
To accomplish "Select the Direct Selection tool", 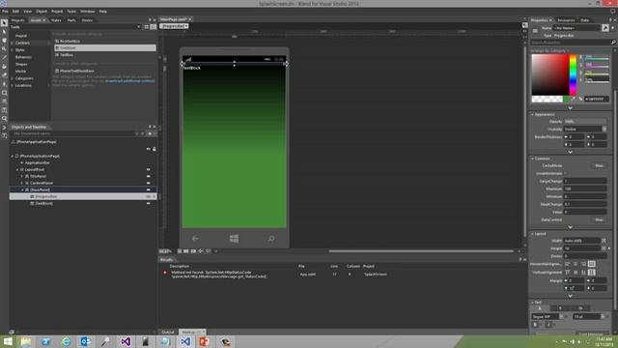I will (x=4, y=32).
